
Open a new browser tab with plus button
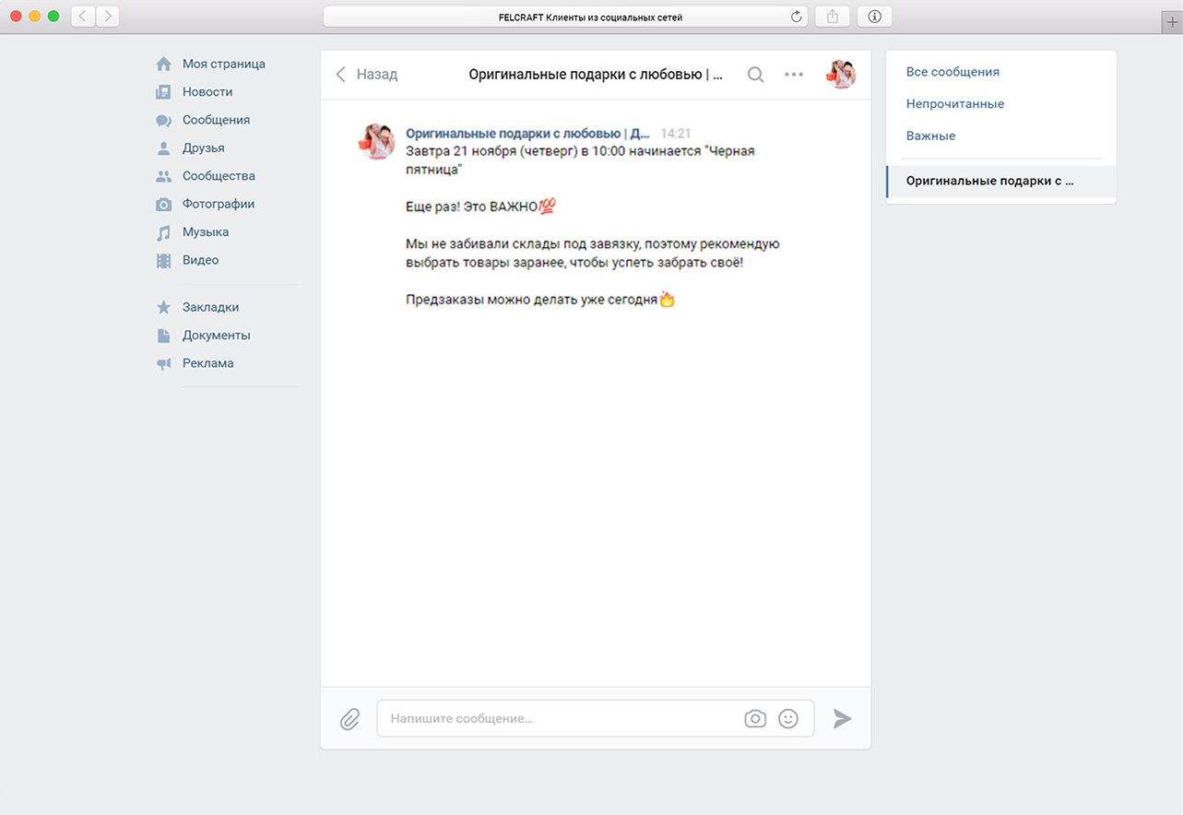click(1172, 24)
